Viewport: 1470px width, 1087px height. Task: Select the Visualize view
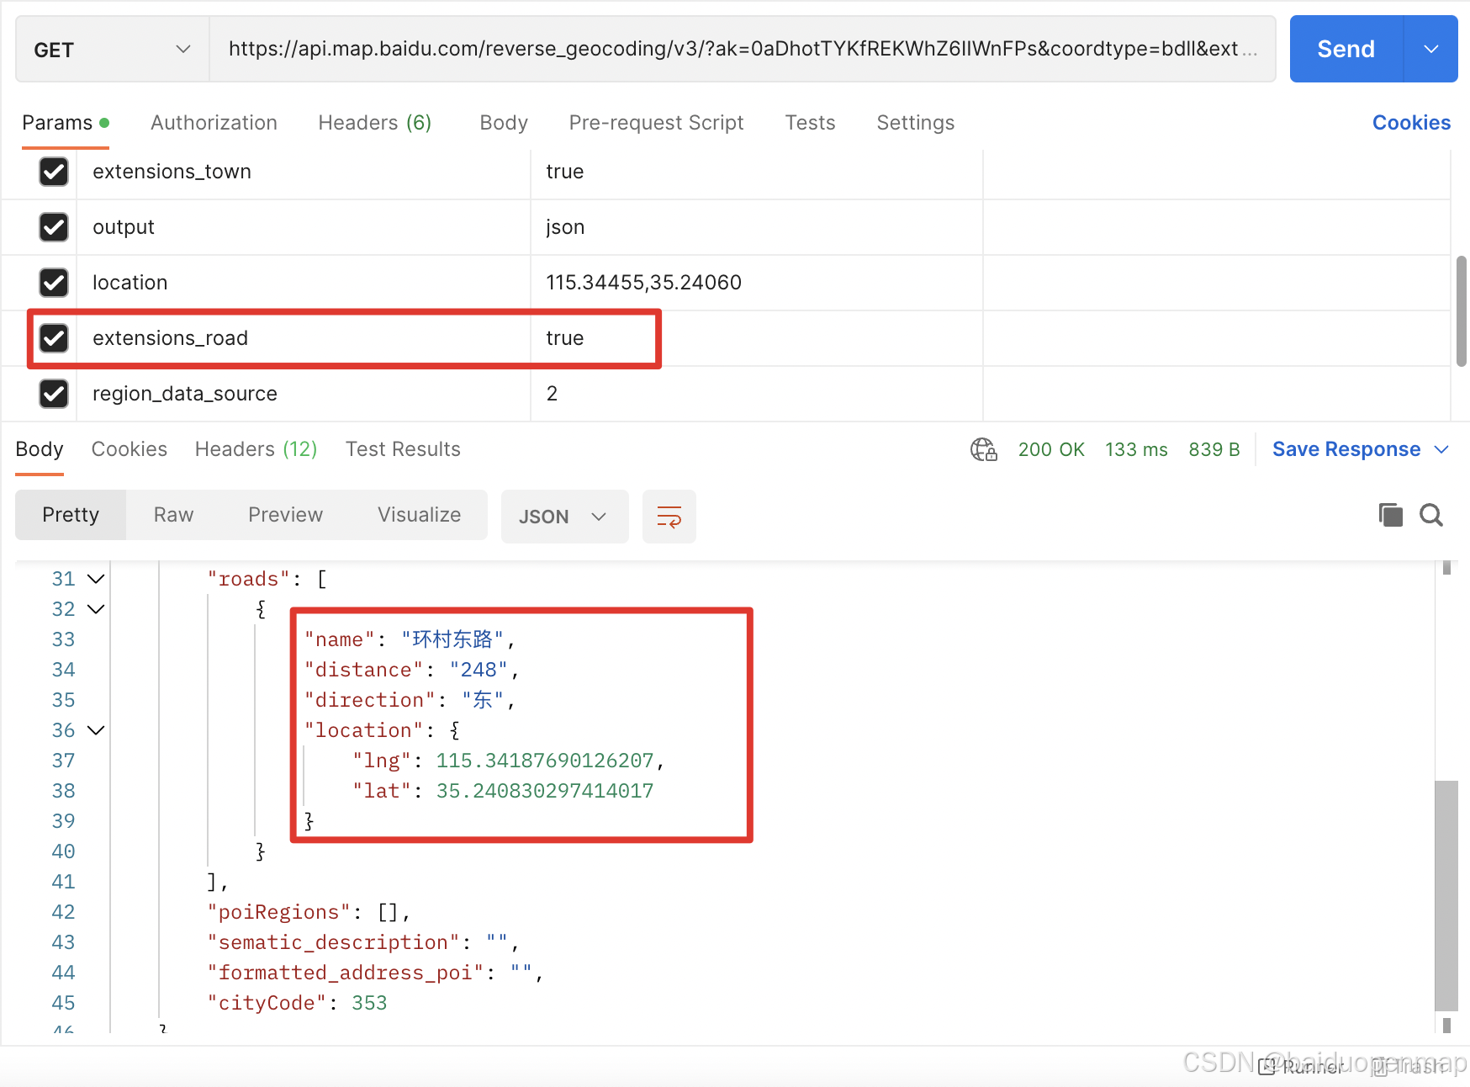419,515
